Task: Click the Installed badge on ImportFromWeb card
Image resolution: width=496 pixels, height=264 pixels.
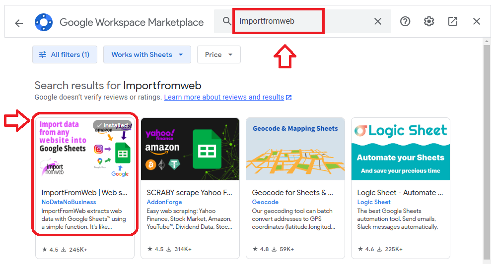Action: pos(112,125)
